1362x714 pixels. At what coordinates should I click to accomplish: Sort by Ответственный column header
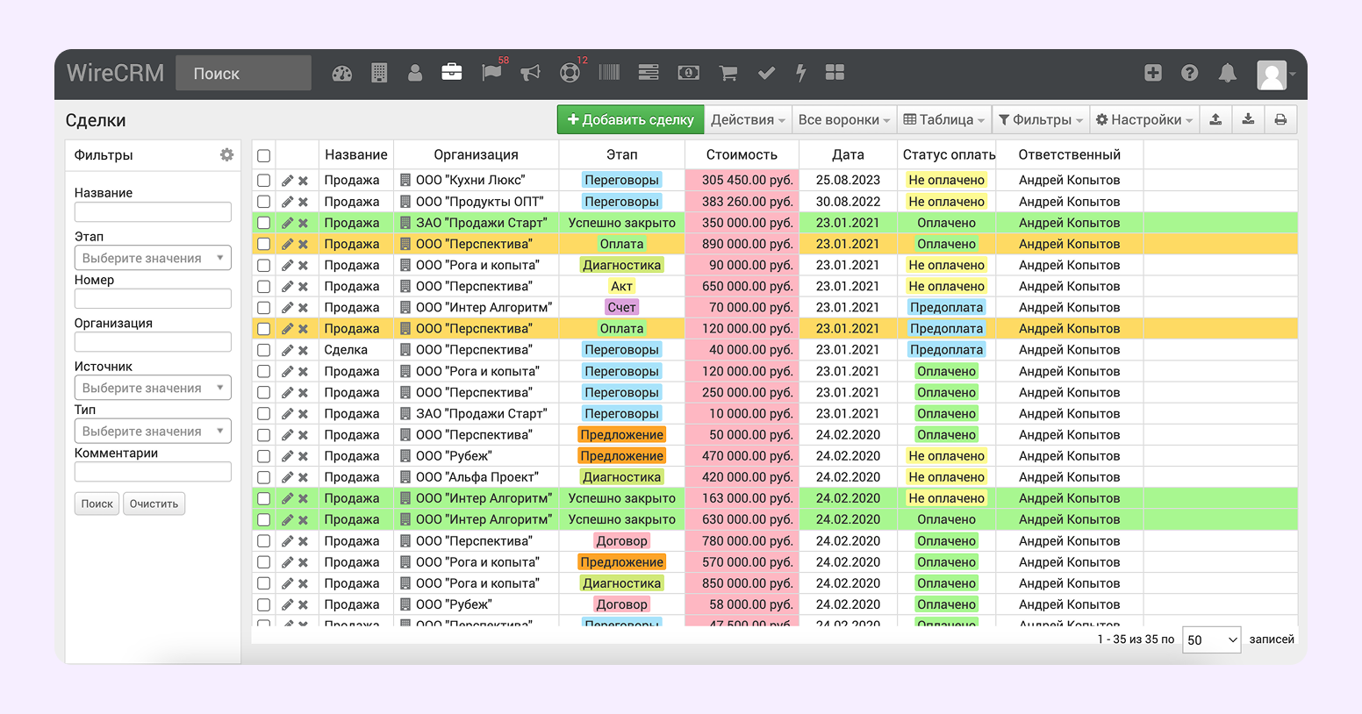point(1069,154)
